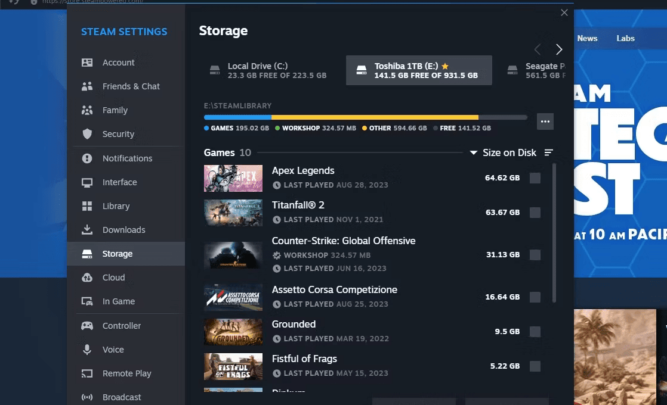Click the Apex Legends thumbnail

click(233, 178)
